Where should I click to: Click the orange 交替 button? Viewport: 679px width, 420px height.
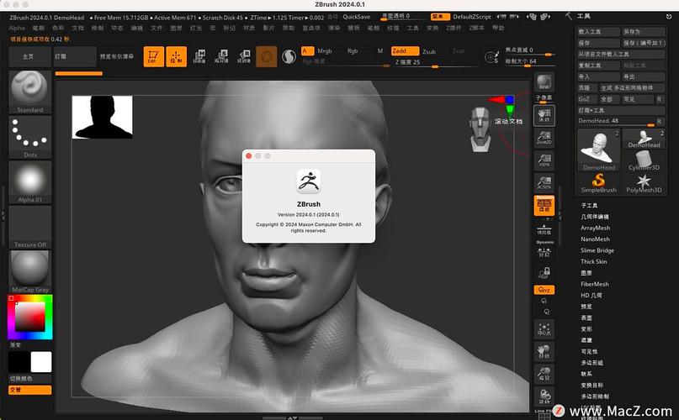[x=30, y=390]
